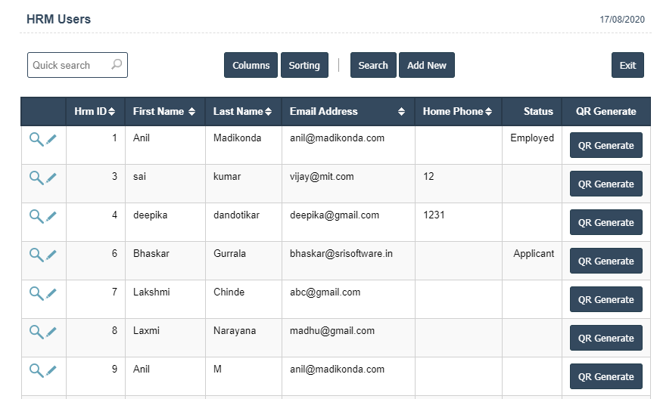Click the pencil edit icon for Anil Madikonda
Viewport: 660px width, 399px height.
(51, 139)
